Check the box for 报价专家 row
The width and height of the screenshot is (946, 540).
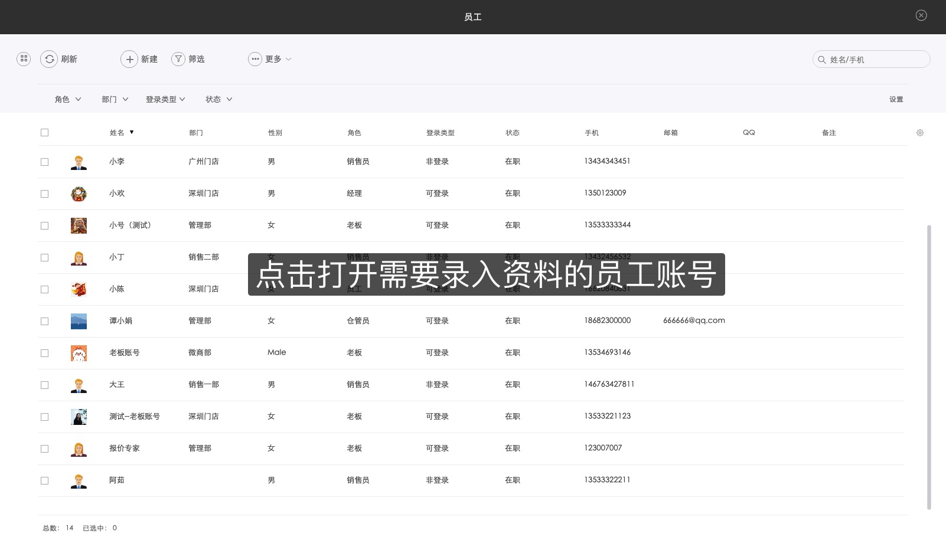coord(44,449)
